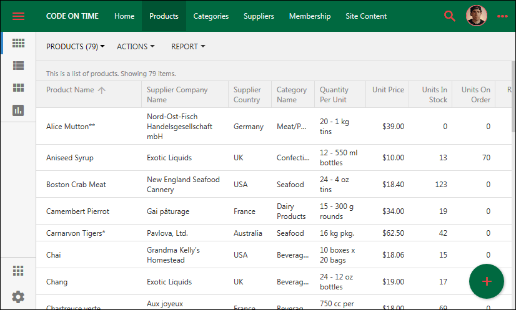The image size is (516, 310).
Task: Open the Site Content menu item
Action: 366,16
